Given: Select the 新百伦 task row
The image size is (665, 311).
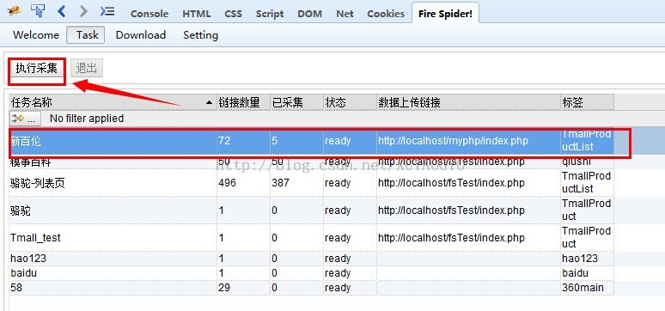Looking at the screenshot, I should pos(312,141).
